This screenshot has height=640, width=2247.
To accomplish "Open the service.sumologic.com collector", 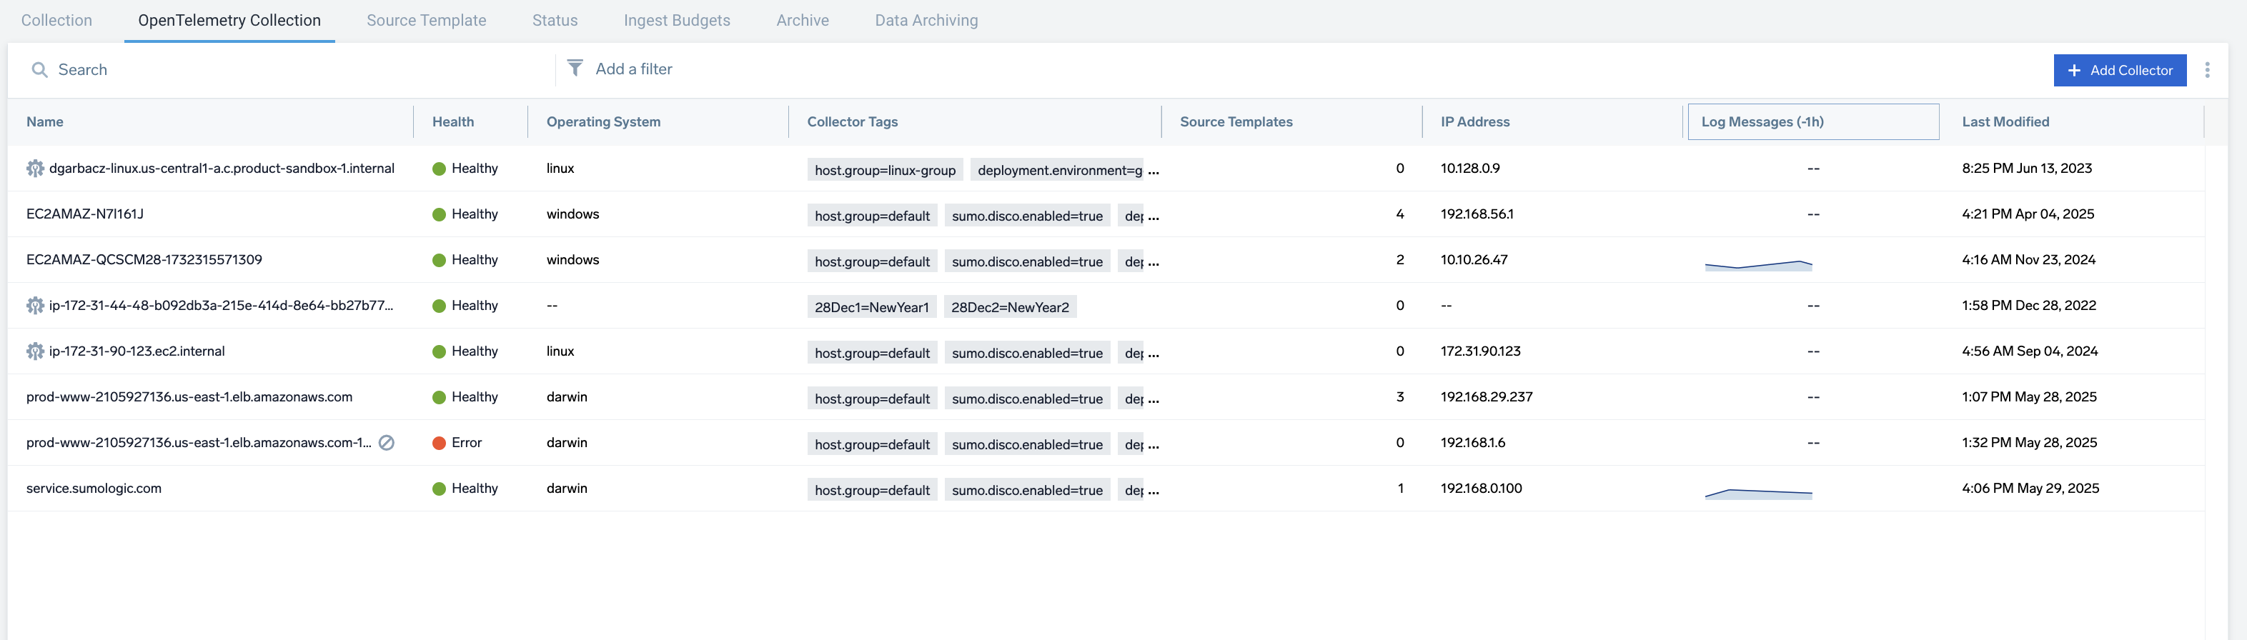I will pyautogui.click(x=94, y=489).
